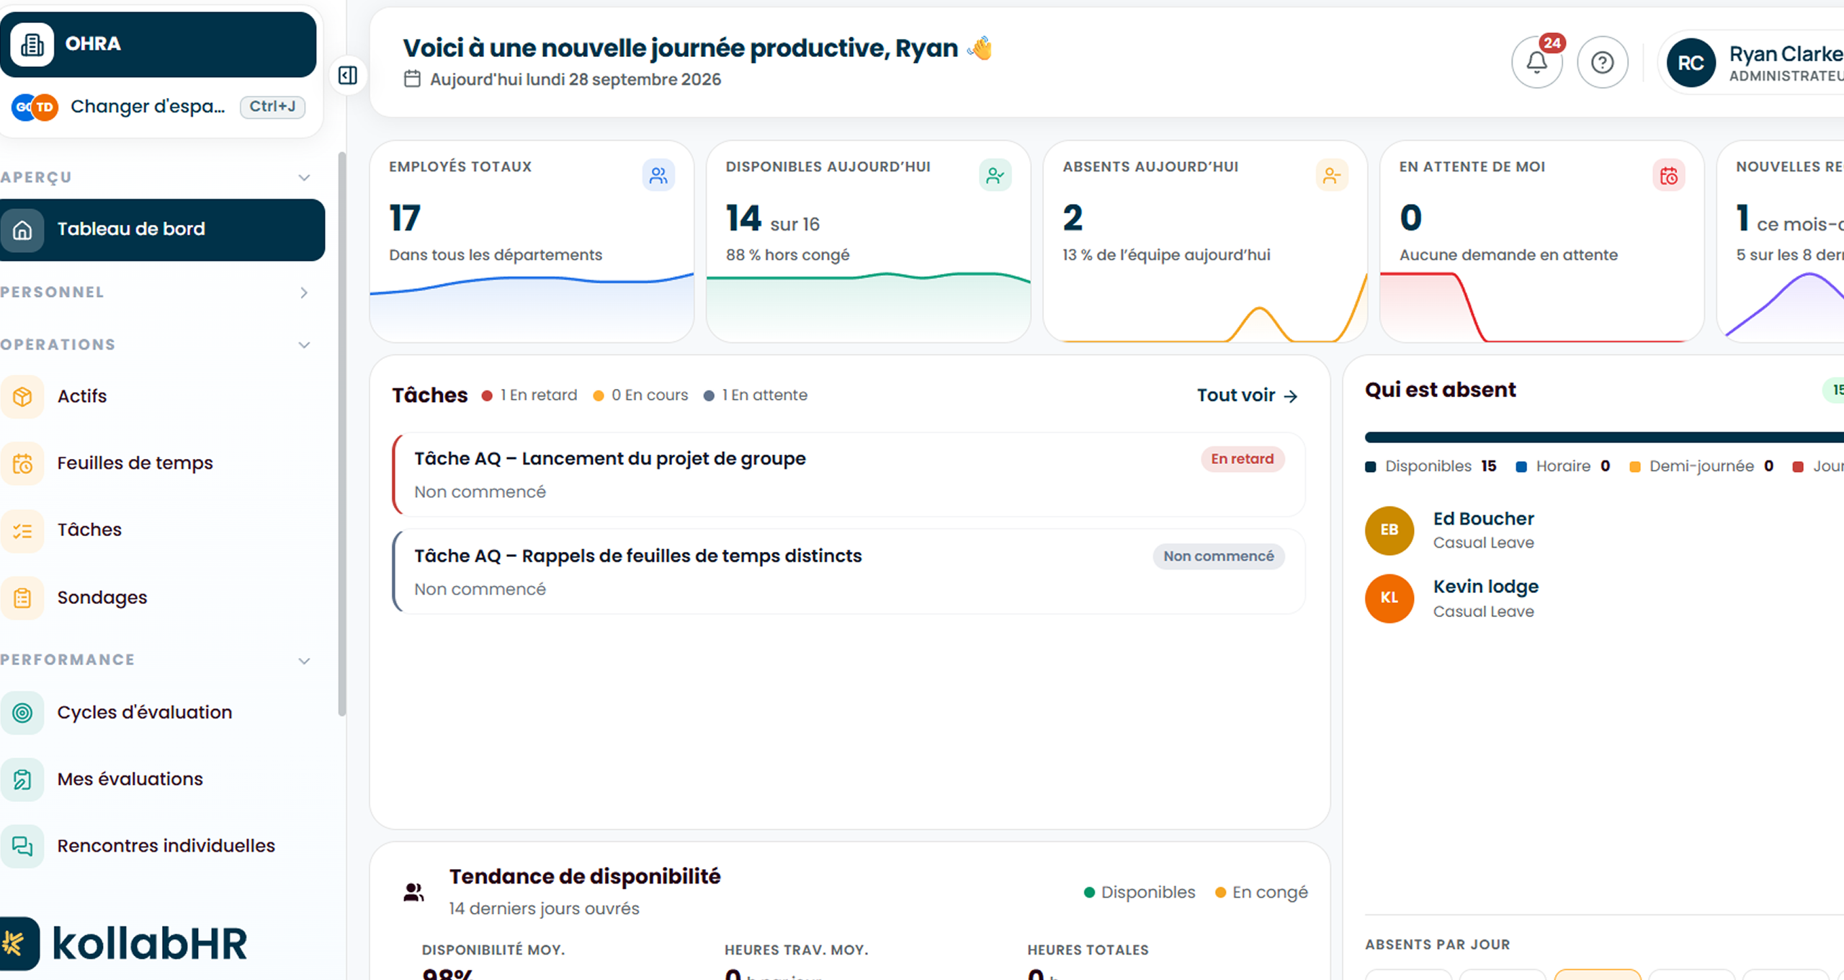Viewport: 1844px width, 980px height.
Task: Click the Ctrl+J shortcut badge
Action: coord(272,107)
